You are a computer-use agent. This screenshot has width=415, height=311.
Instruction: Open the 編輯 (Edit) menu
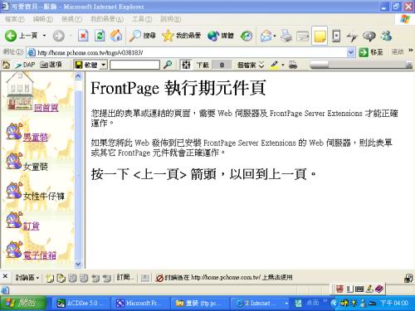point(43,19)
